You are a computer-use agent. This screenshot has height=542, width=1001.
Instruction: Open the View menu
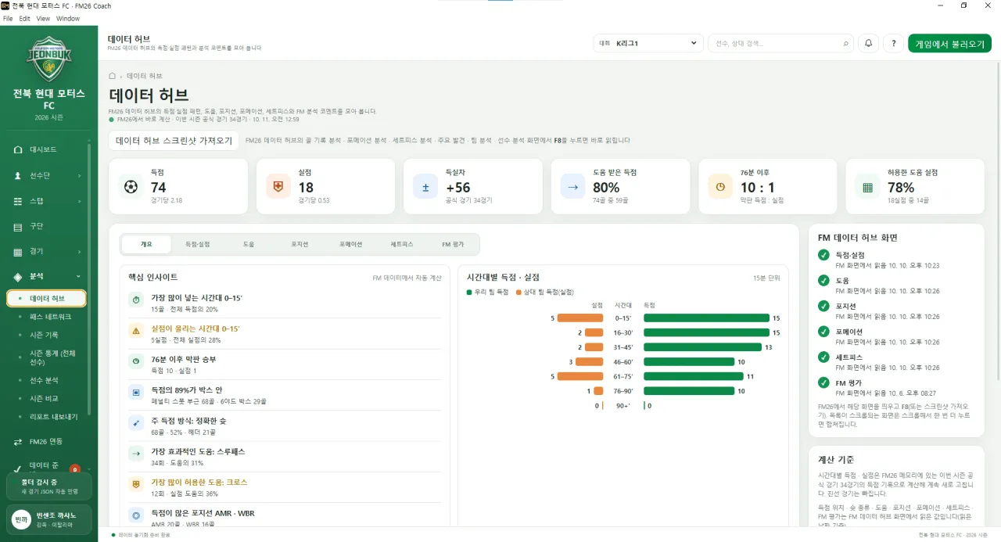(x=43, y=18)
